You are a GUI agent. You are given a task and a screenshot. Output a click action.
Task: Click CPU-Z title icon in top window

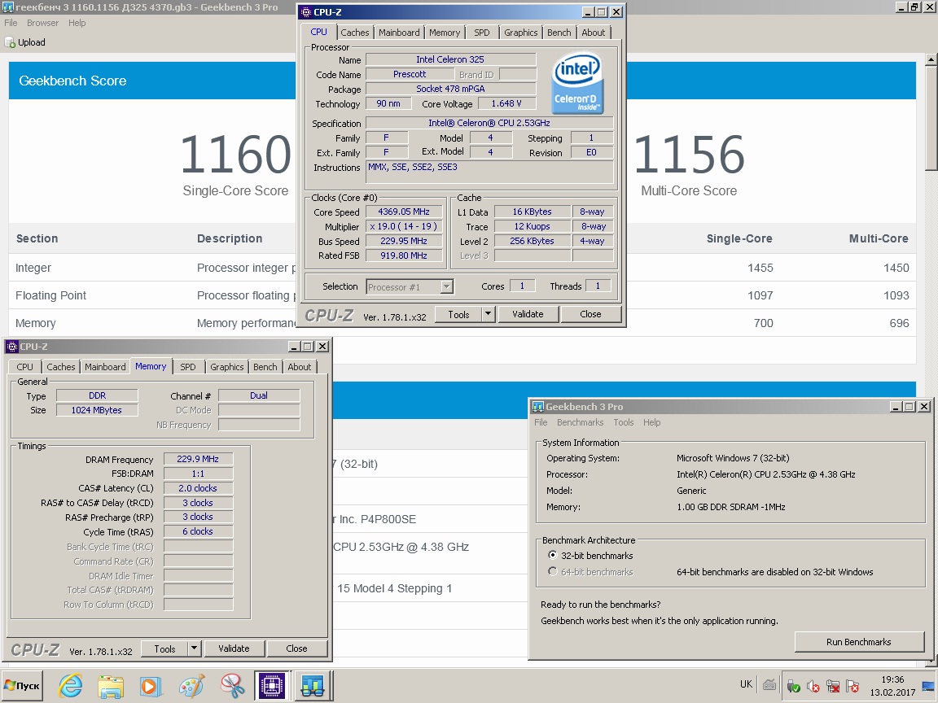pos(305,12)
